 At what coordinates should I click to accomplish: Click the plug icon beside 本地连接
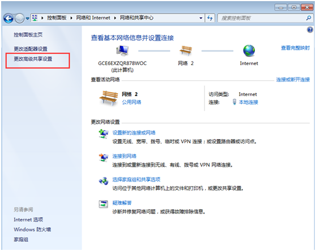click(234, 102)
